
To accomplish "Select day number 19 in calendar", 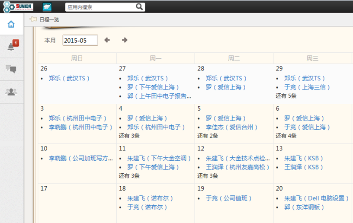I will (x=201, y=188).
